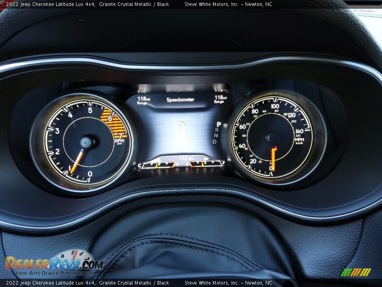Click the colored slanted bars logo at bottom right
This screenshot has width=382, height=287.
[356, 272]
